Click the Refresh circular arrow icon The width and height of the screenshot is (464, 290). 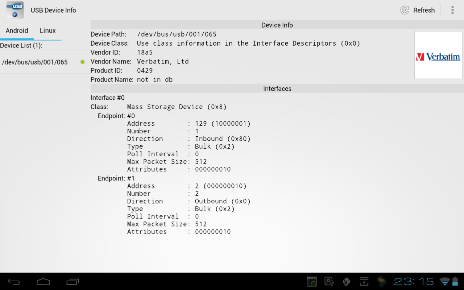coord(405,10)
